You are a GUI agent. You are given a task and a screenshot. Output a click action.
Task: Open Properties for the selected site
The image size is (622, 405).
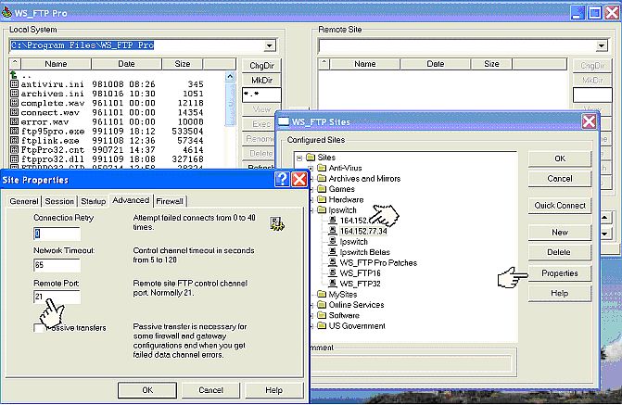[x=560, y=273]
